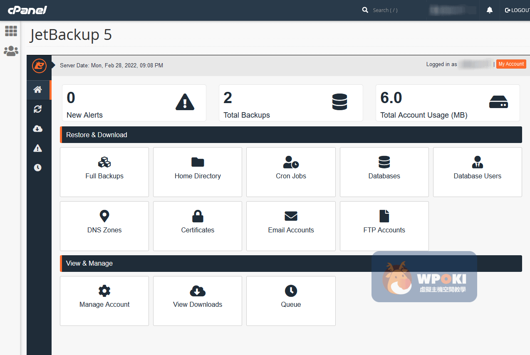Choose the DNS Zones tile
Image resolution: width=530 pixels, height=355 pixels.
pos(104,226)
